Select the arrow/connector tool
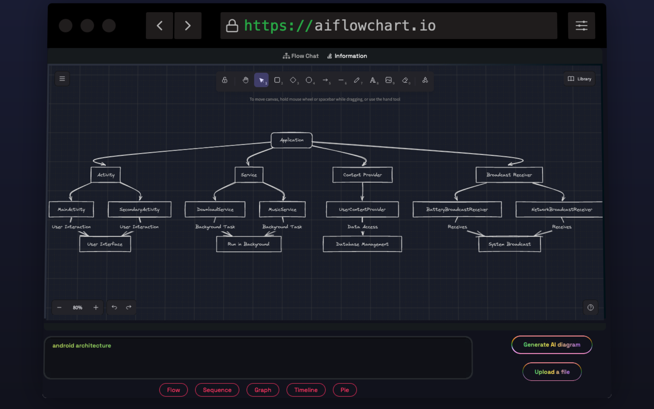Viewport: 654px width, 409px height. click(326, 80)
